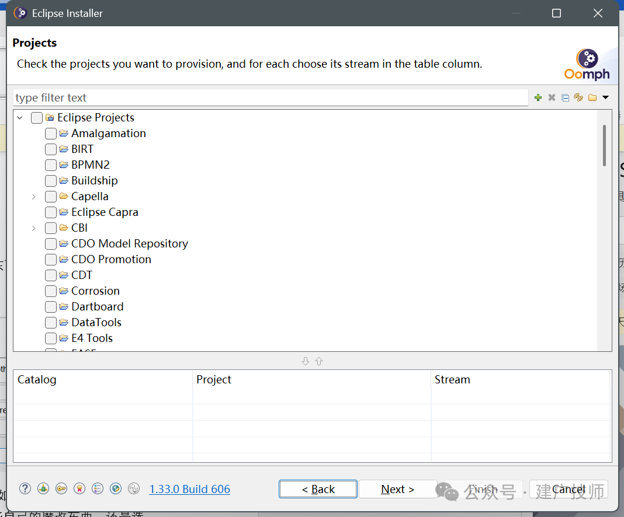Proceed with the Next button

point(397,489)
